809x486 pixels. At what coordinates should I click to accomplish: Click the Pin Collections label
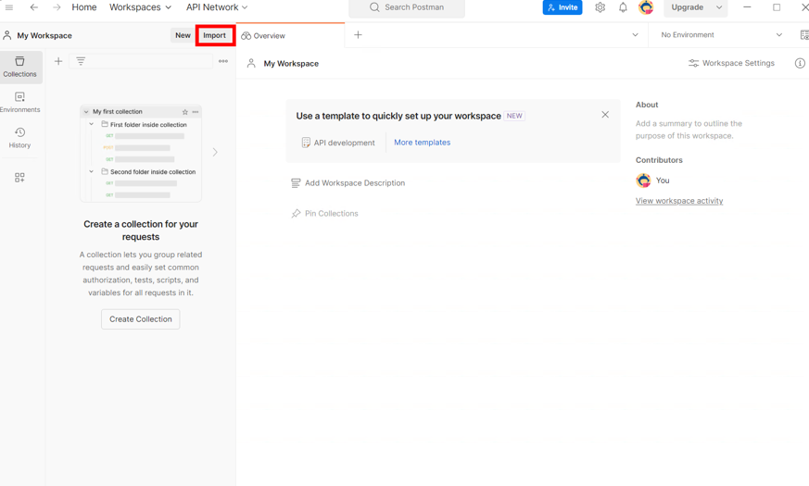coord(331,213)
